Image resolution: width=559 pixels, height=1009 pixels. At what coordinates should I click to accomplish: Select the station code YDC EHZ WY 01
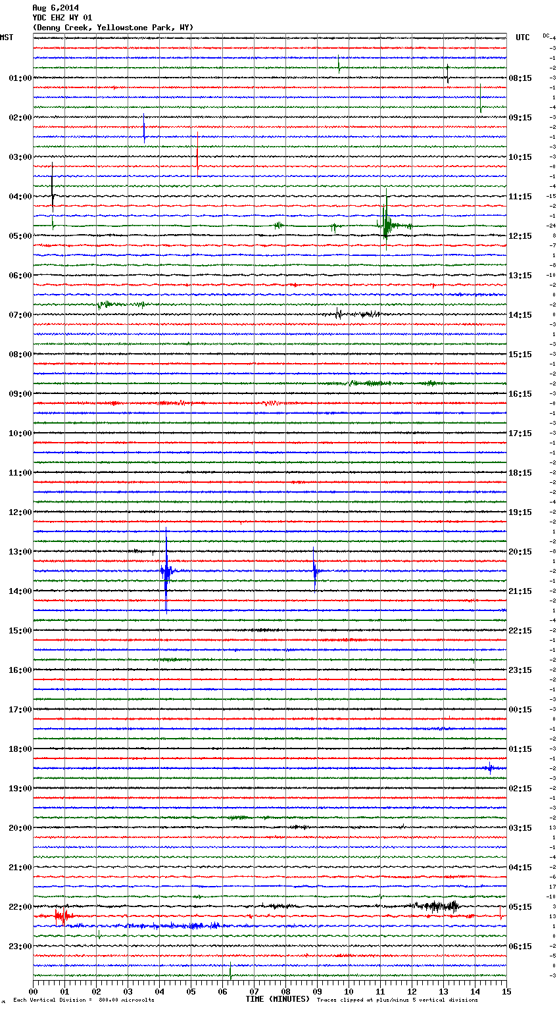[x=62, y=18]
